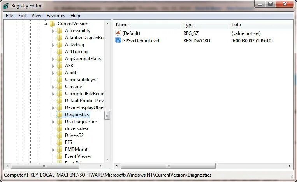
Task: Click the DeviceDisplayObjects folder icon
Action: click(60, 107)
